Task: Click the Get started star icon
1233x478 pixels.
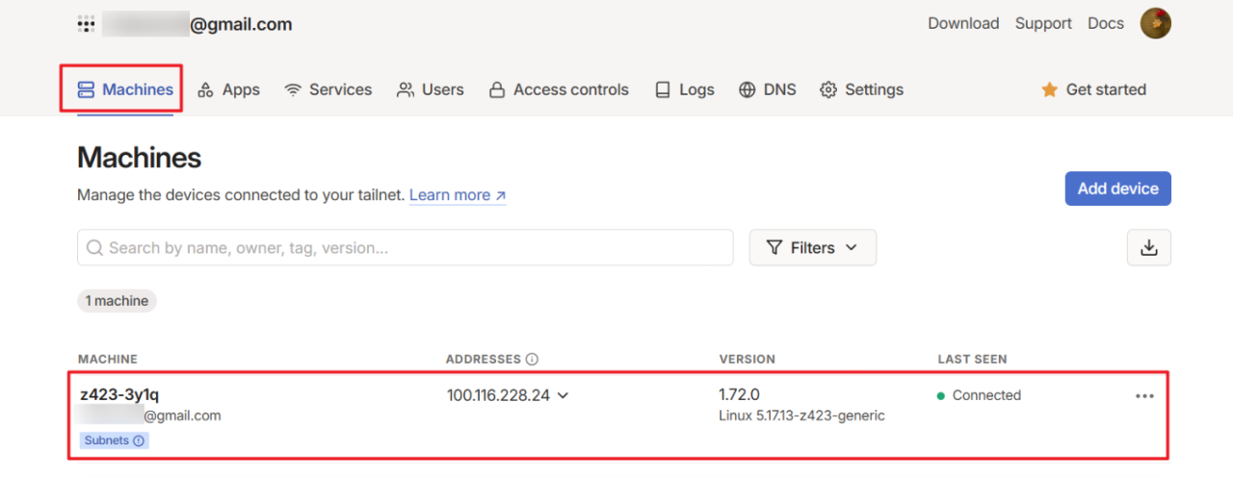Action: click(x=1049, y=90)
